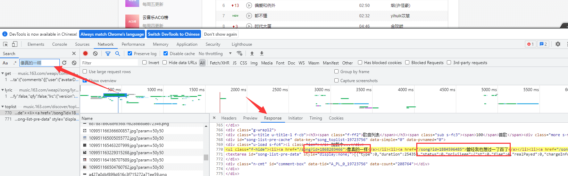The width and height of the screenshot is (568, 176).
Task: Collapse the toplist search result group
Action: (x=3, y=107)
